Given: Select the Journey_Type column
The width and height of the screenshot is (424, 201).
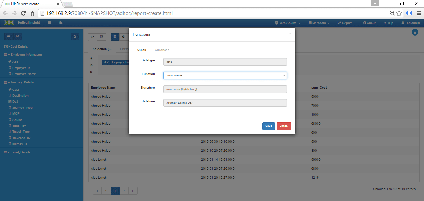Looking at the screenshot, I should (x=22, y=108).
